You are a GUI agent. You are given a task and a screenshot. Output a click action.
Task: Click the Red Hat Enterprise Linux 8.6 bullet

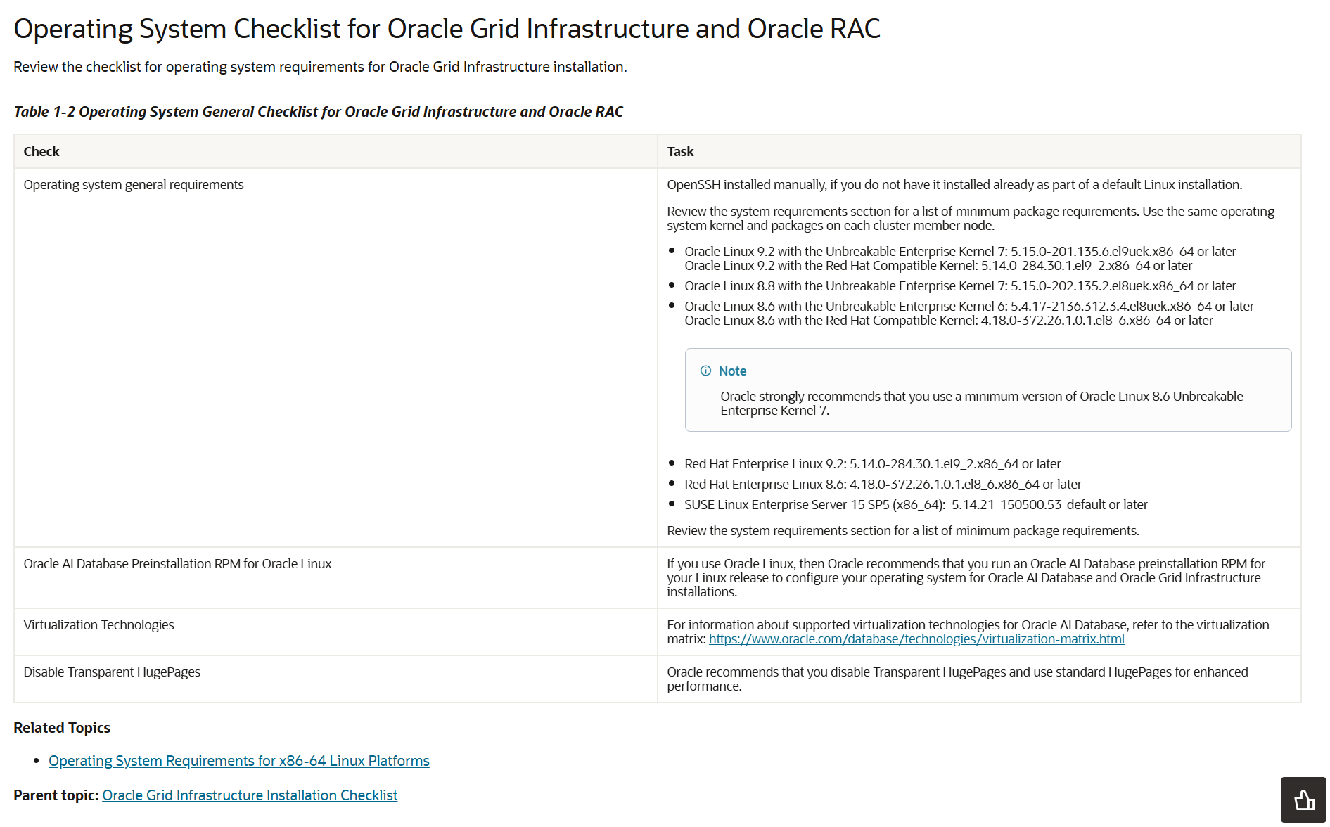[883, 485]
